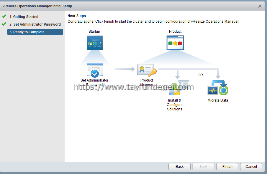Go to step 1 Getting Started
267x174 pixels.
point(24,17)
